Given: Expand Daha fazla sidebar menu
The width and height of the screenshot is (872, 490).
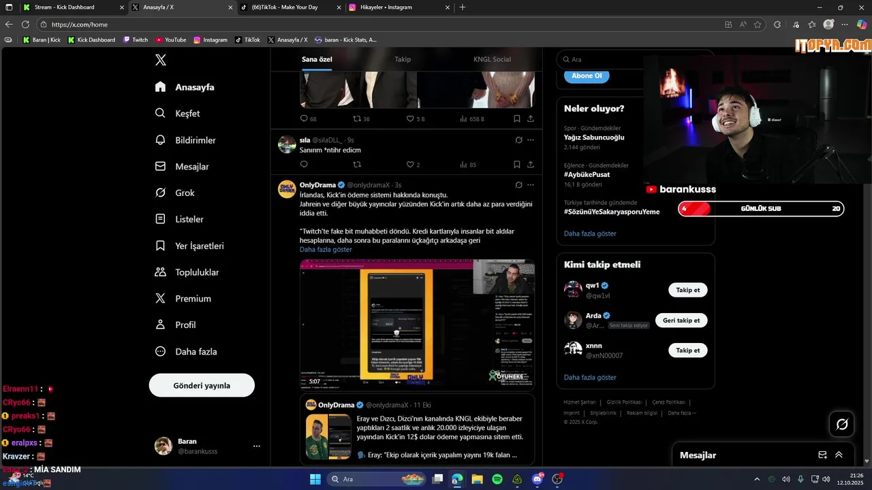Looking at the screenshot, I should (185, 352).
